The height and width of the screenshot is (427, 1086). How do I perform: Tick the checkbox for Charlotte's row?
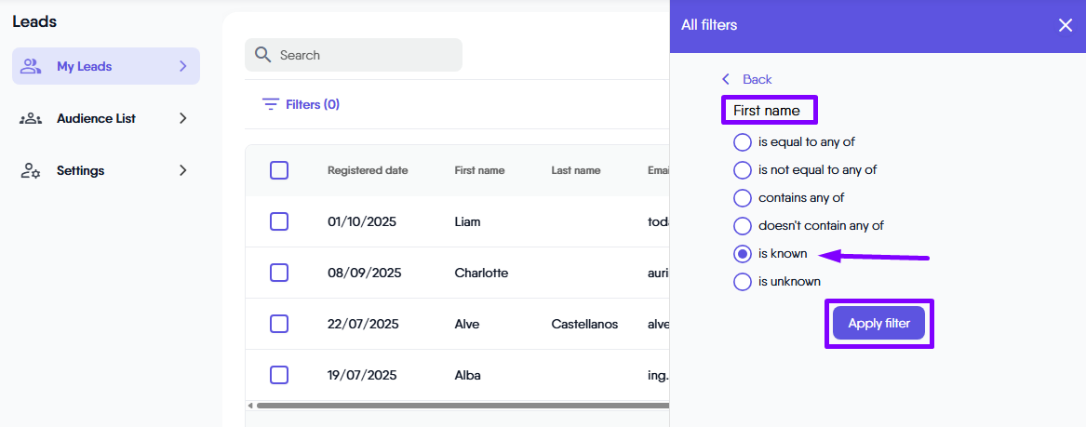pyautogui.click(x=279, y=273)
